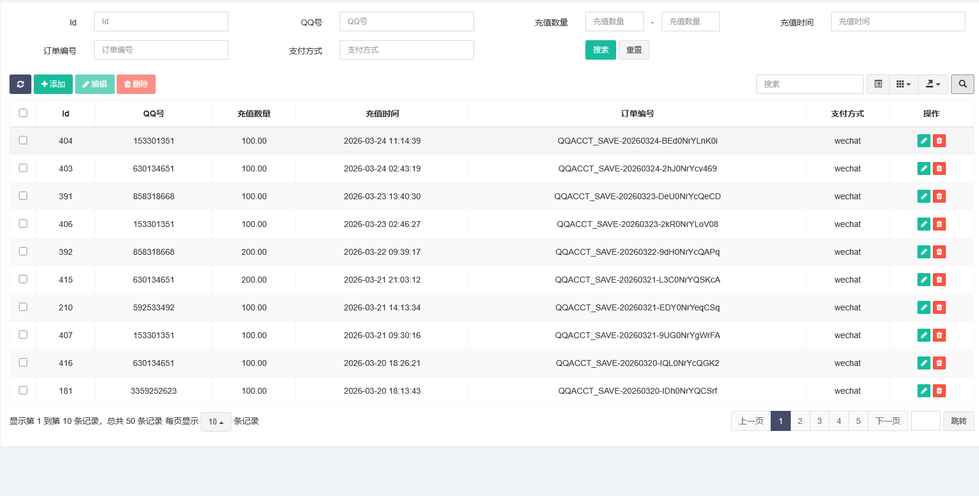
Task: Click the 添加 add button
Action: pos(53,84)
